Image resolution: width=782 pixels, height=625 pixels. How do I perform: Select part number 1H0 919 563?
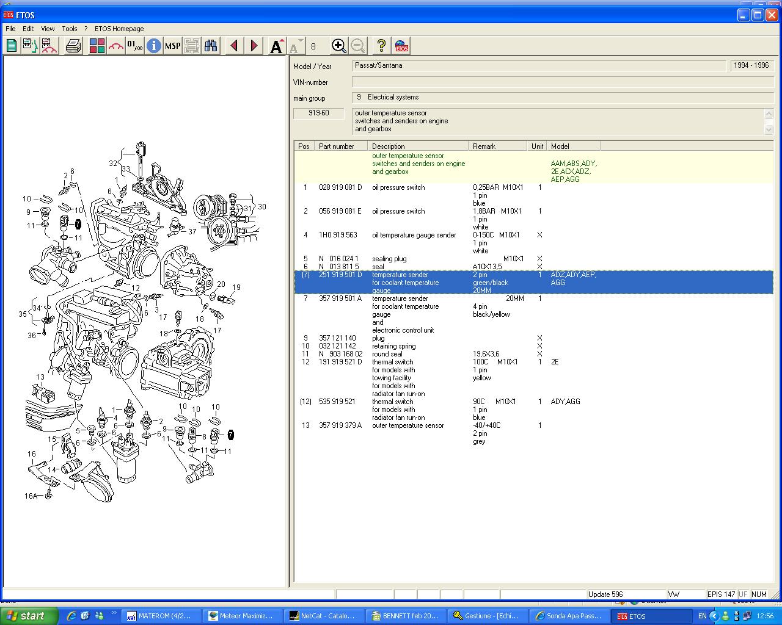338,235
